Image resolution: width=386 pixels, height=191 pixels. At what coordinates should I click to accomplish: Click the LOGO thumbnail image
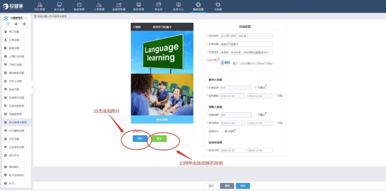point(225,63)
